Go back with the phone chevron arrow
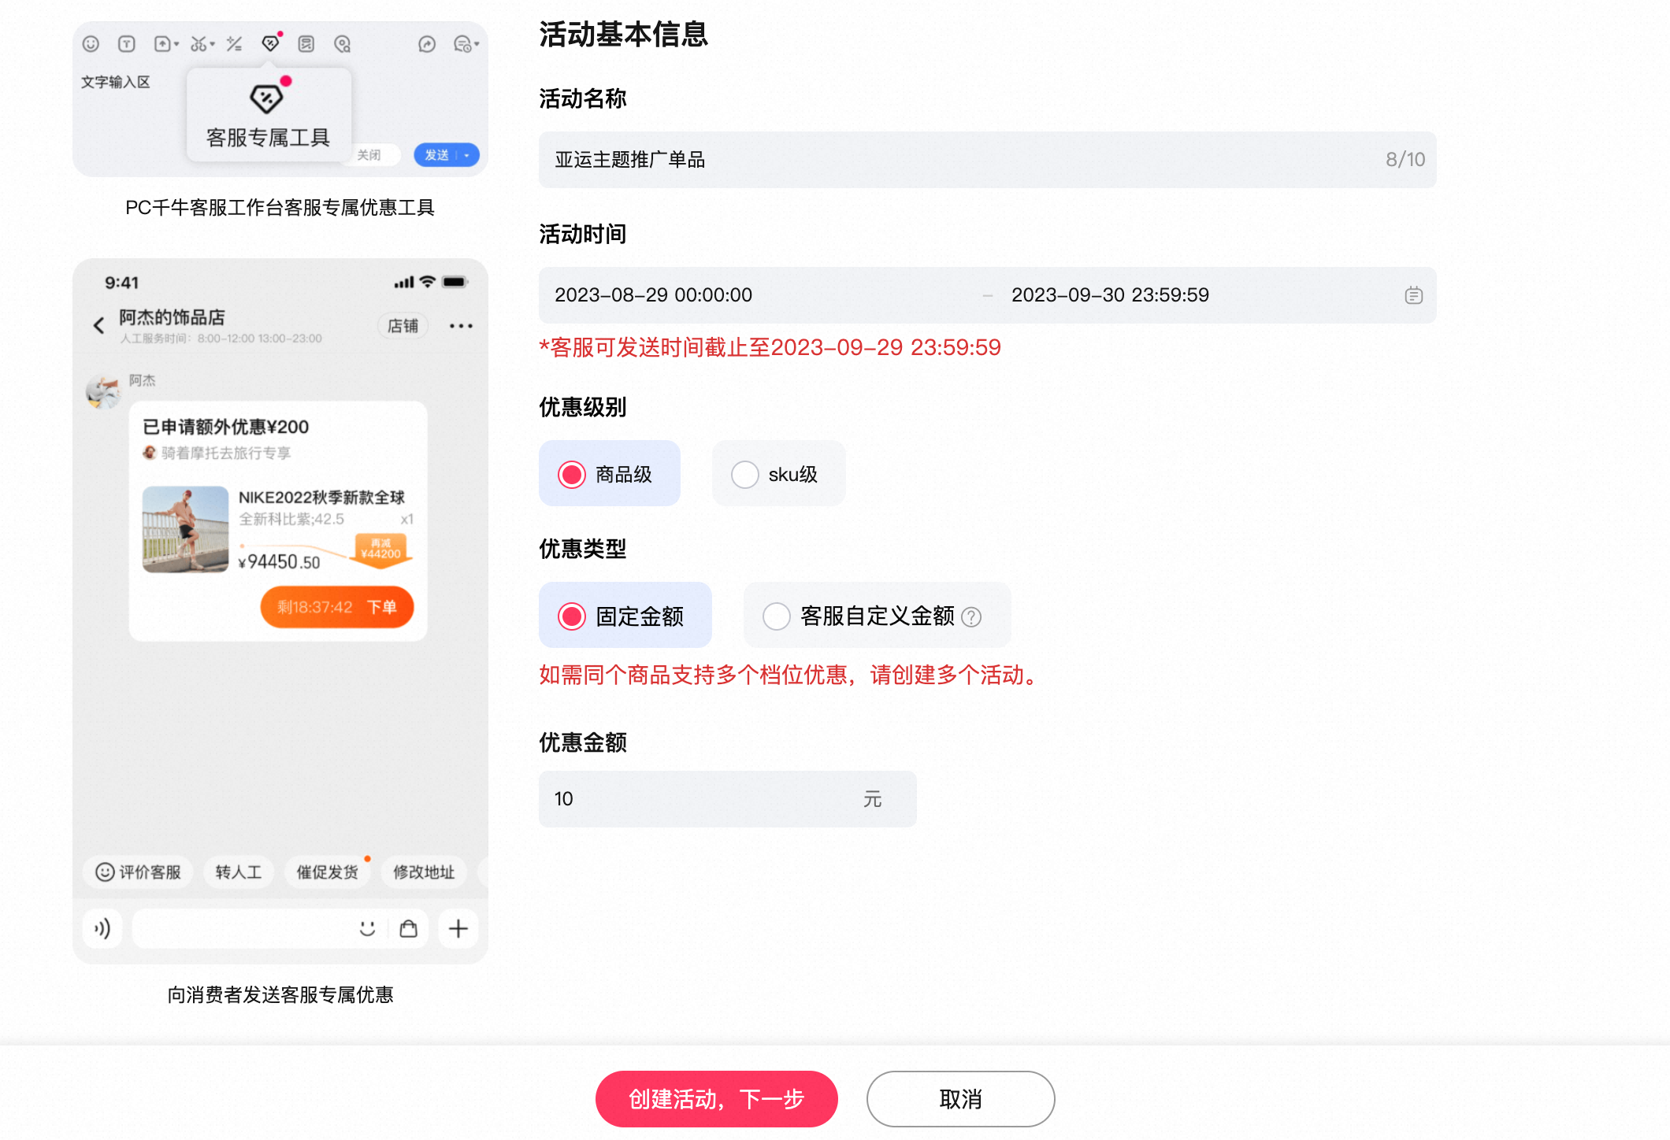The image size is (1670, 1140). pos(98,326)
